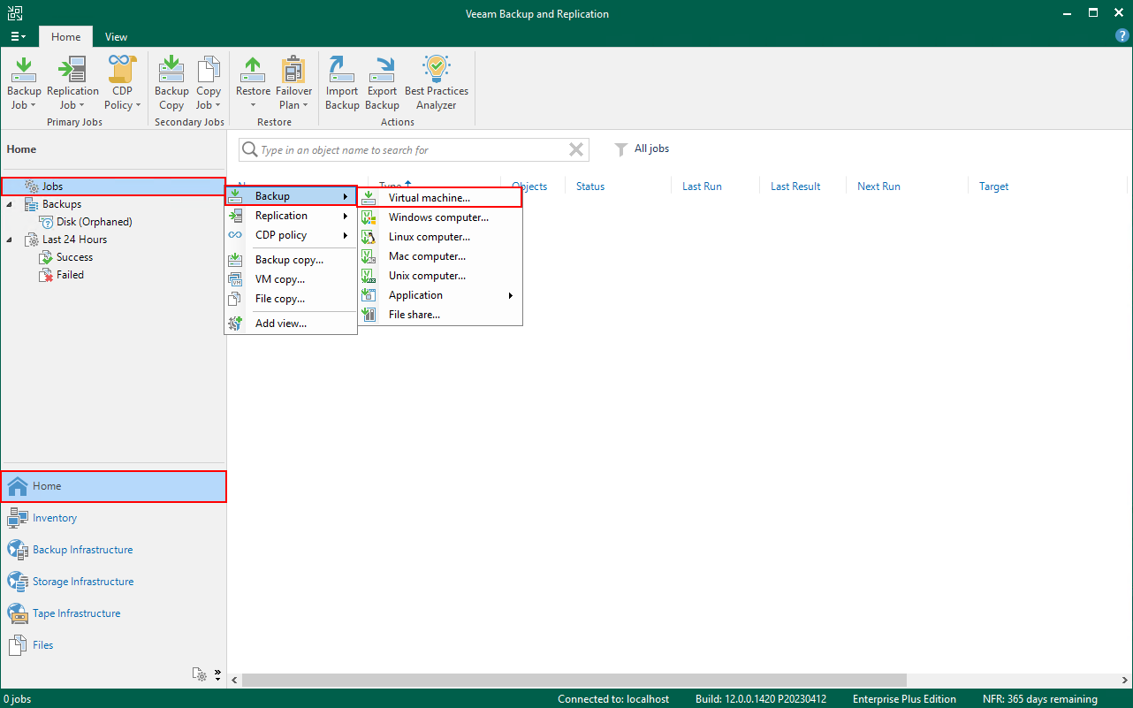The image size is (1133, 708).
Task: Click the scrollbar right arrow
Action: tap(1126, 680)
